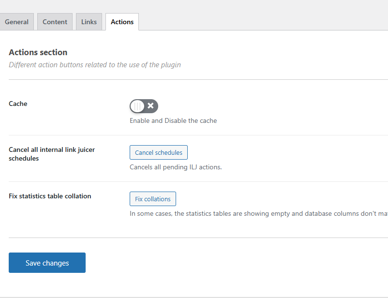Screen dimensions: 388x298
Task: Click the 'Enable and Disable the cache' description
Action: 173,120
